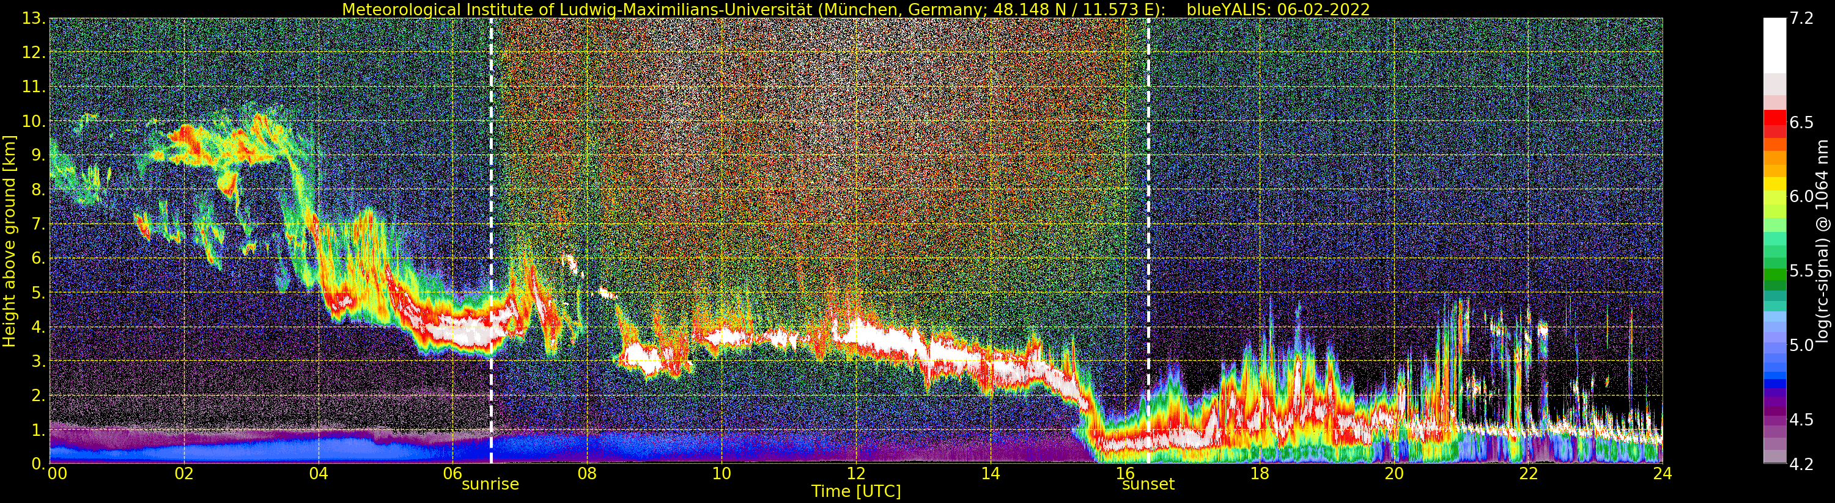
Task: Click the time axis tick '00'
Action: click(56, 473)
